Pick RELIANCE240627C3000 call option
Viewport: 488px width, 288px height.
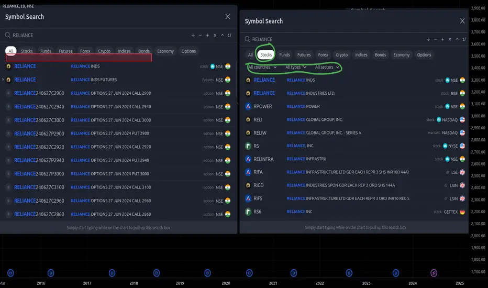pyautogui.click(x=118, y=120)
